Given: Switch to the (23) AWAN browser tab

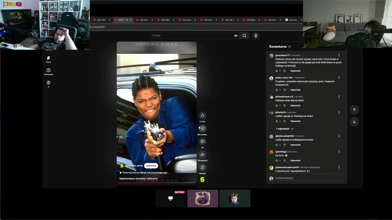Looking at the screenshot, I should point(166,20).
